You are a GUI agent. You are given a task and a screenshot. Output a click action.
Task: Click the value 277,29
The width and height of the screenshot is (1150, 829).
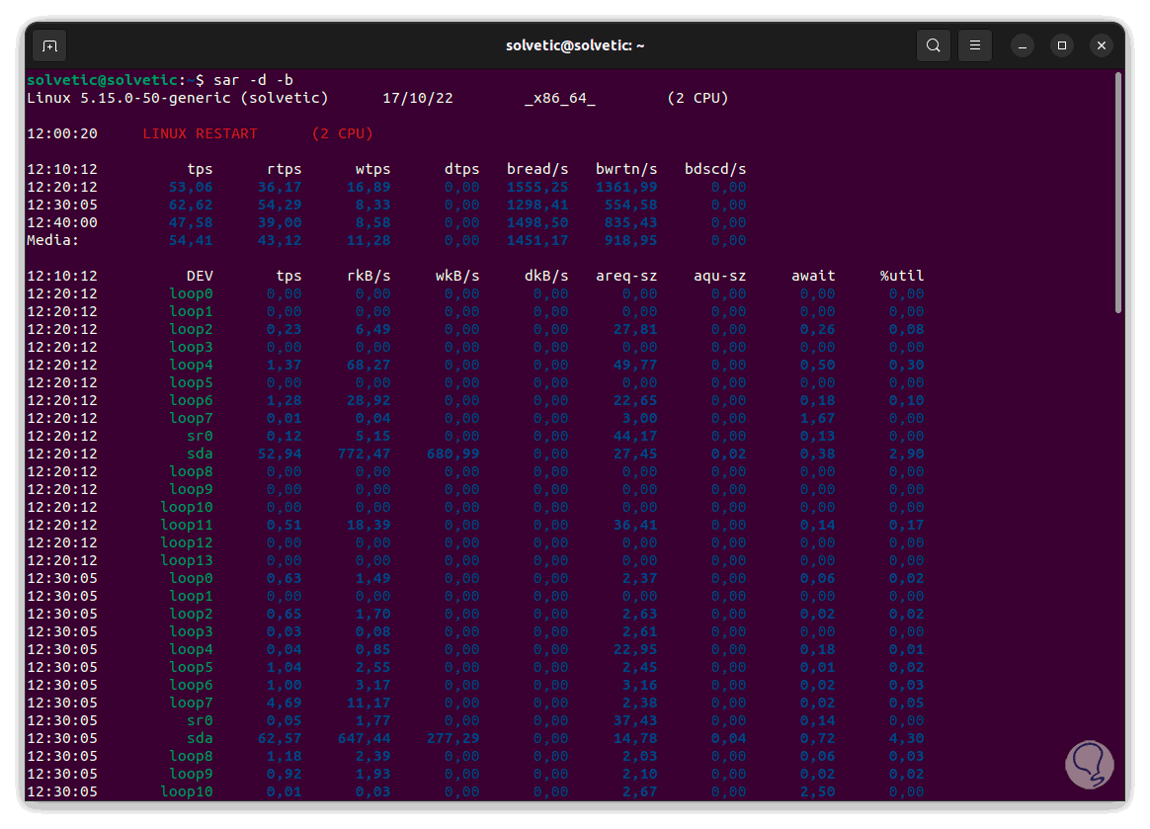(x=452, y=739)
